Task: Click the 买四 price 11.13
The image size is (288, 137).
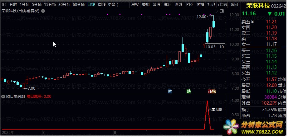Action: 271,67
